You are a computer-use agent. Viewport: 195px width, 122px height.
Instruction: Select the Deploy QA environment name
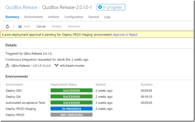click(x=13, y=97)
